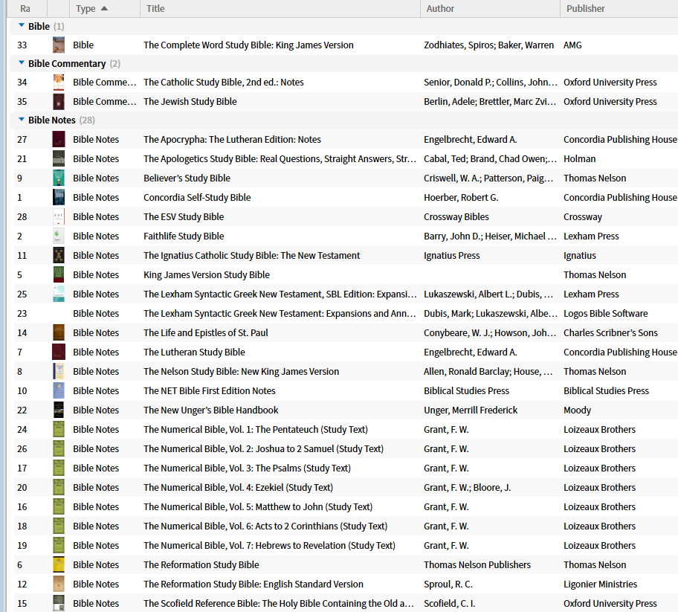Click author 'Unger, Merrill Frederick'
Viewport: 678px width, 612px height.
pos(471,410)
